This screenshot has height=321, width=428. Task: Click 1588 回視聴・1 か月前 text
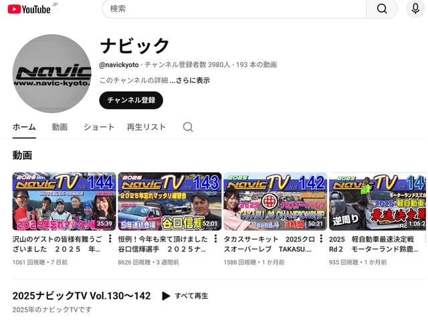pyautogui.click(x=254, y=262)
